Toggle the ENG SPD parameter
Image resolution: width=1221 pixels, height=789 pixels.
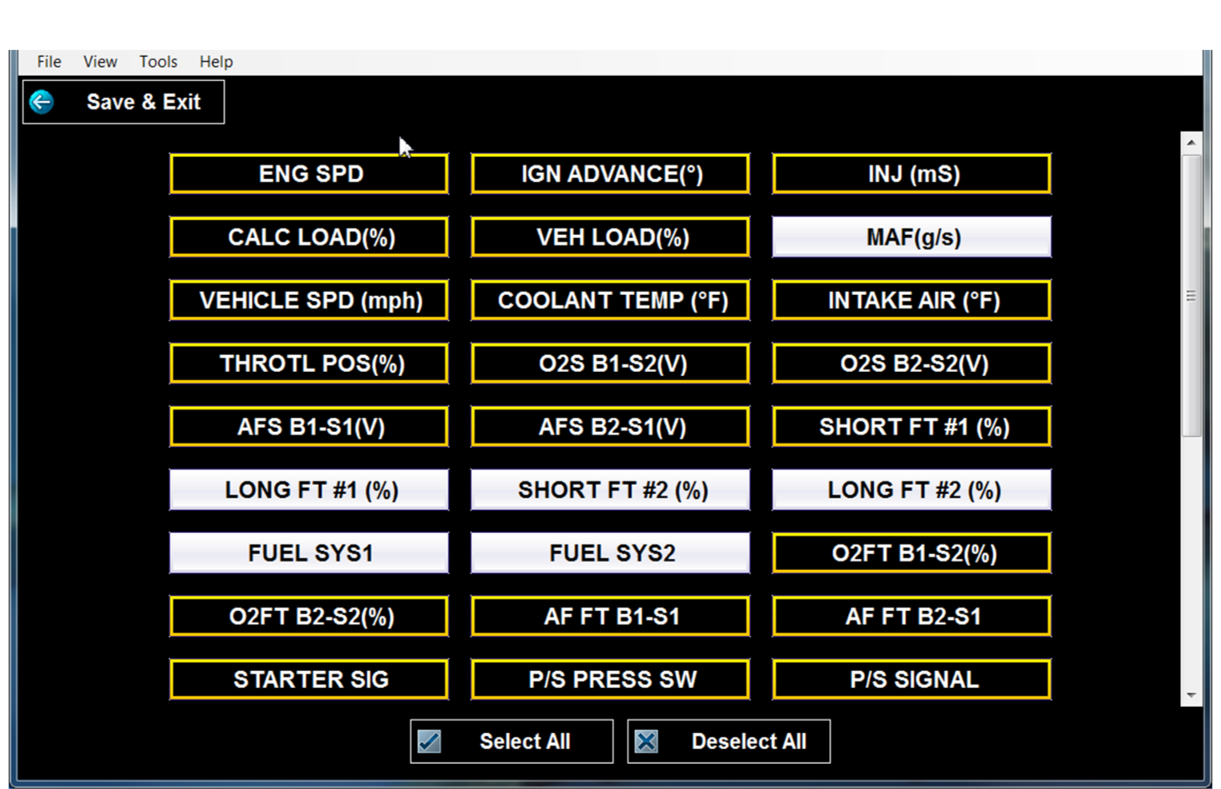click(x=309, y=174)
